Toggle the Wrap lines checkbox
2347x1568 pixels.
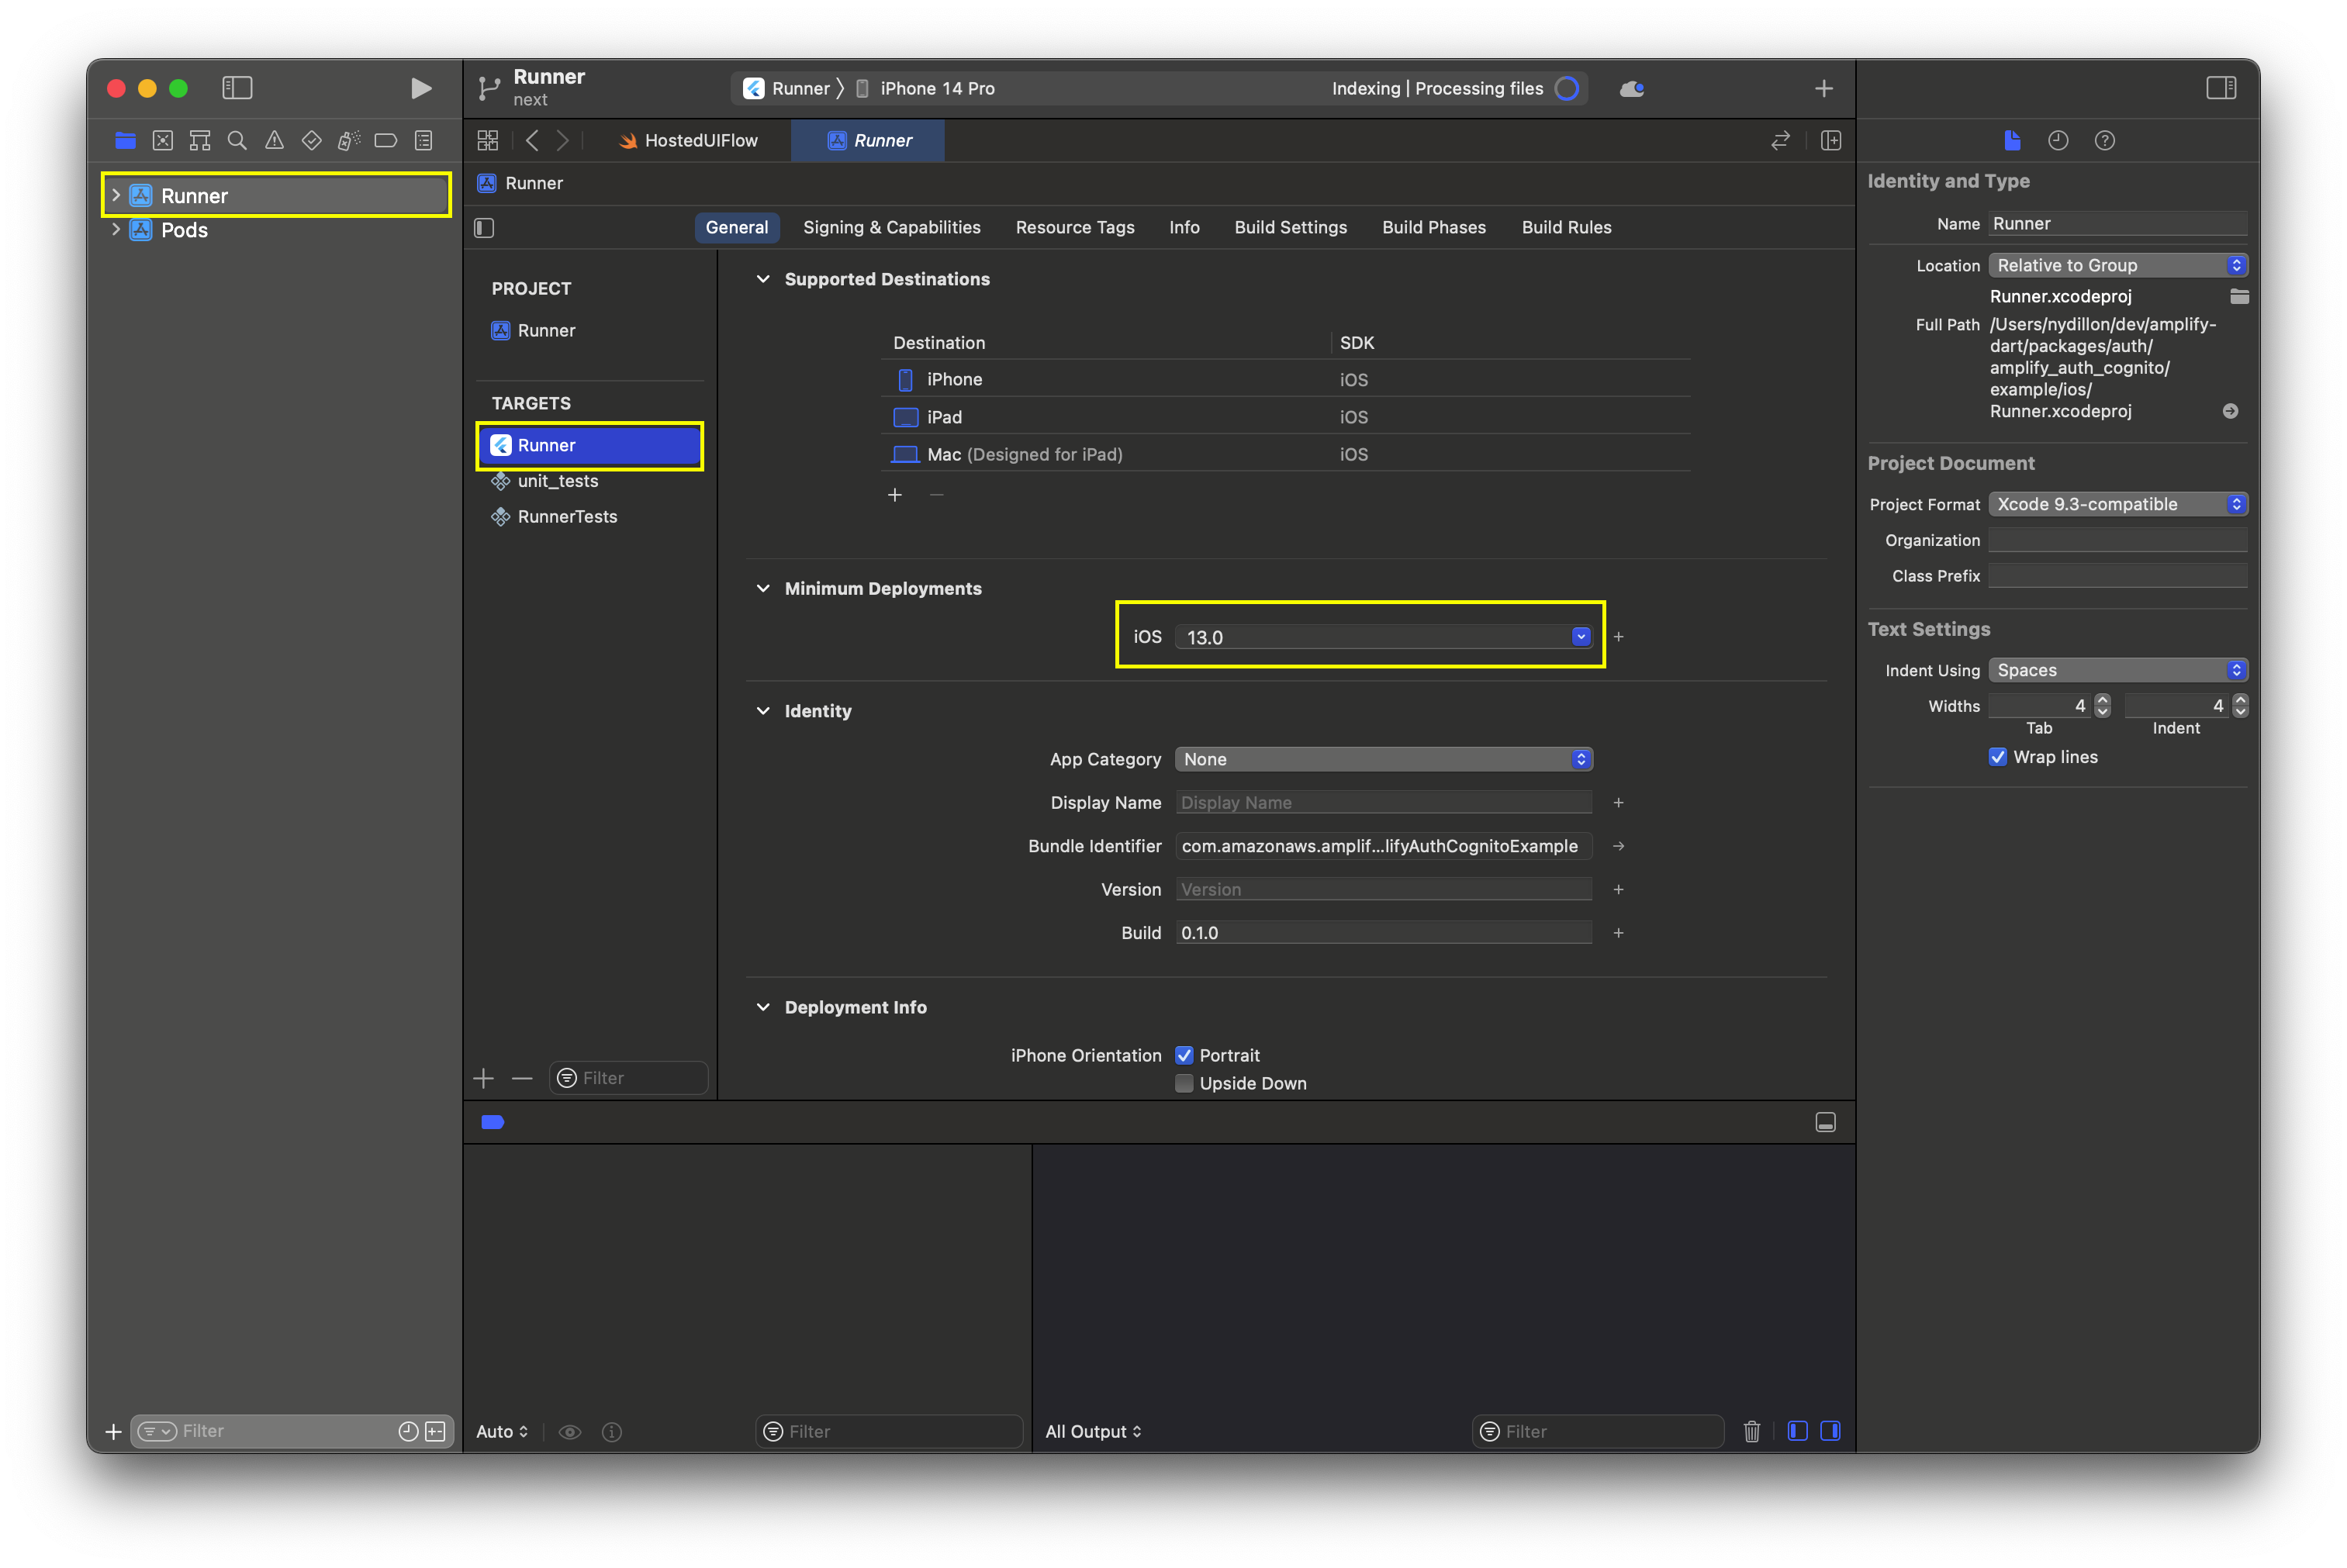(x=1998, y=757)
